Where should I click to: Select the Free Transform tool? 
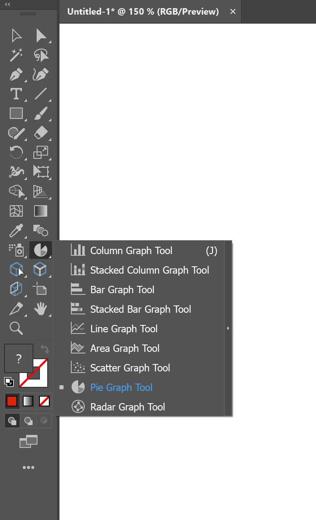(x=41, y=172)
